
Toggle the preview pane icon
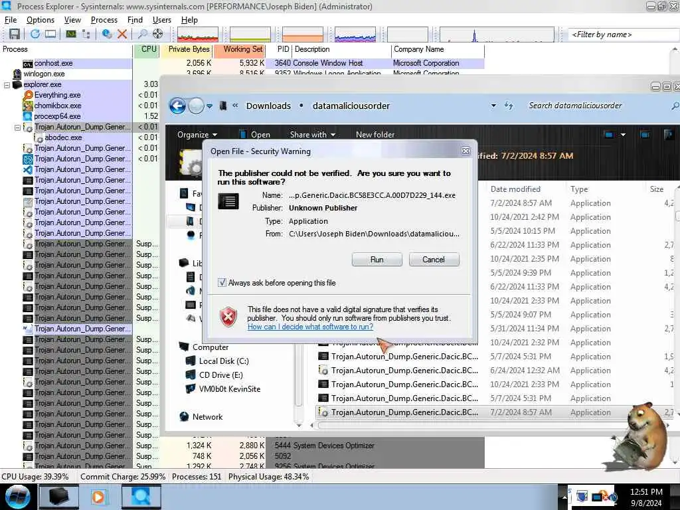(645, 135)
